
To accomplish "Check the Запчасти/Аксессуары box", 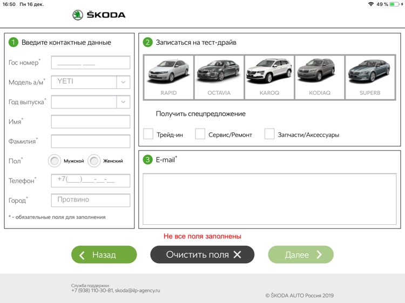I will [269, 134].
